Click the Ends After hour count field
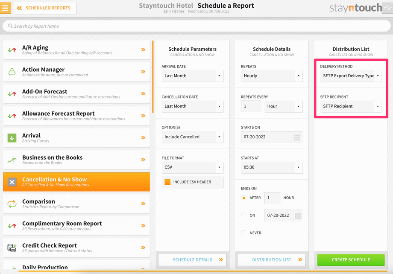393x274 pixels. pos(273,198)
